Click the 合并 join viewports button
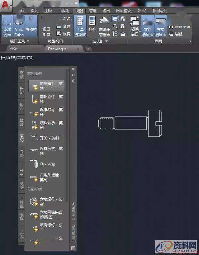Screen dimensions: 199x255 coord(64,26)
